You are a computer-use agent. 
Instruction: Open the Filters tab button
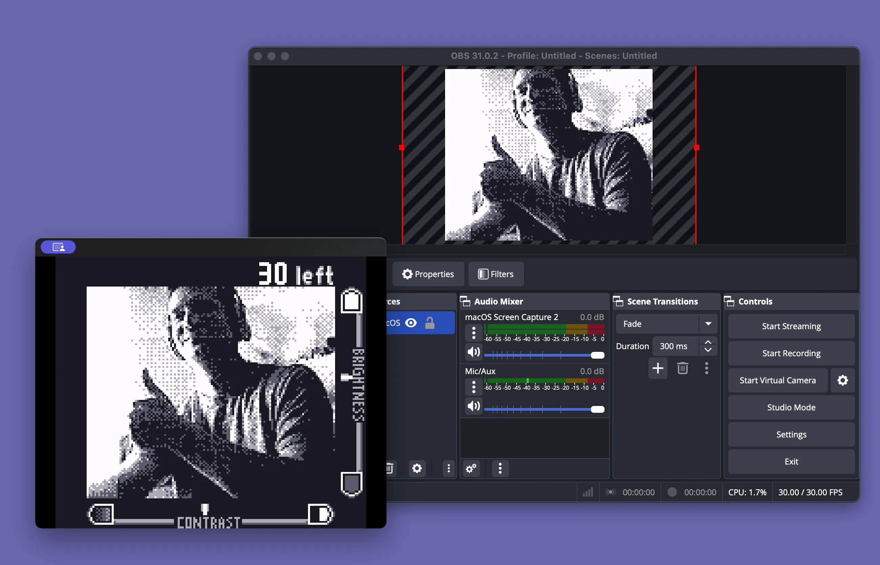click(496, 274)
